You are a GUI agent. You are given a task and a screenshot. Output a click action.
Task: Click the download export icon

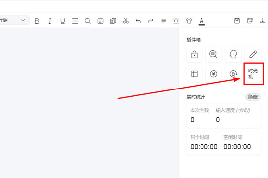coord(263,21)
